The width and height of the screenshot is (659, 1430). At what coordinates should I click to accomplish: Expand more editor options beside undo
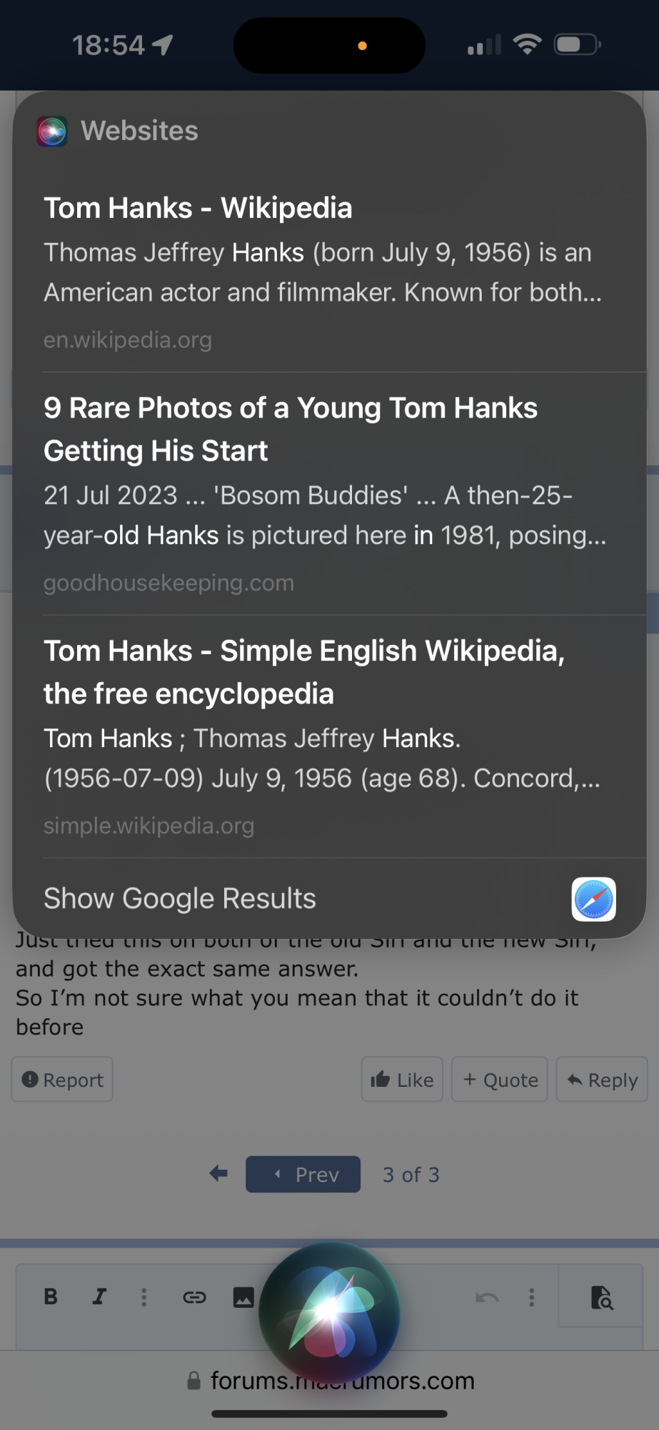pos(532,1297)
